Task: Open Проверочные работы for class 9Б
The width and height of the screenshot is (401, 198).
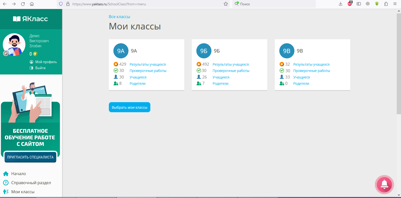Action: tap(231, 71)
